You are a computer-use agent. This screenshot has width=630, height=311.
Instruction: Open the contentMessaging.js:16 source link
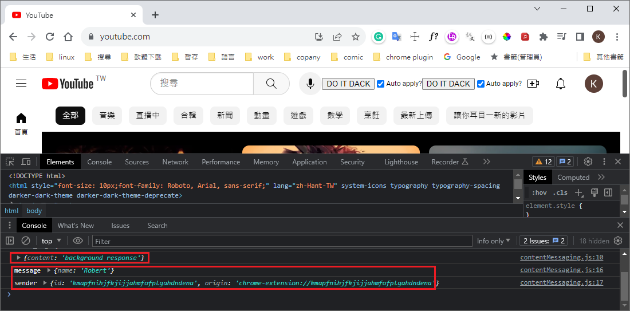(561, 270)
